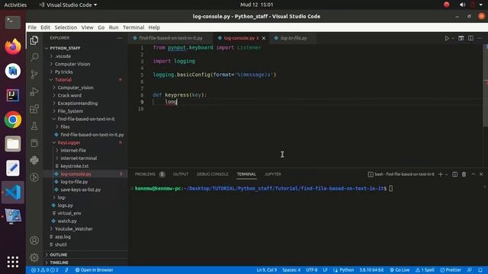Switch to JUPYTER panel tab
488x274 pixels.
tap(273, 174)
